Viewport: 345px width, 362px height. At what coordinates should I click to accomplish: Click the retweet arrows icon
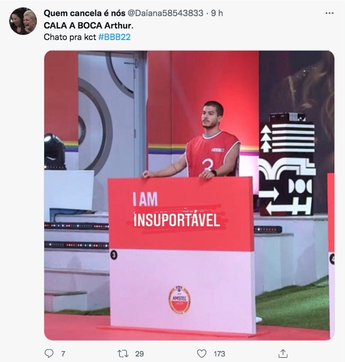click(x=123, y=353)
